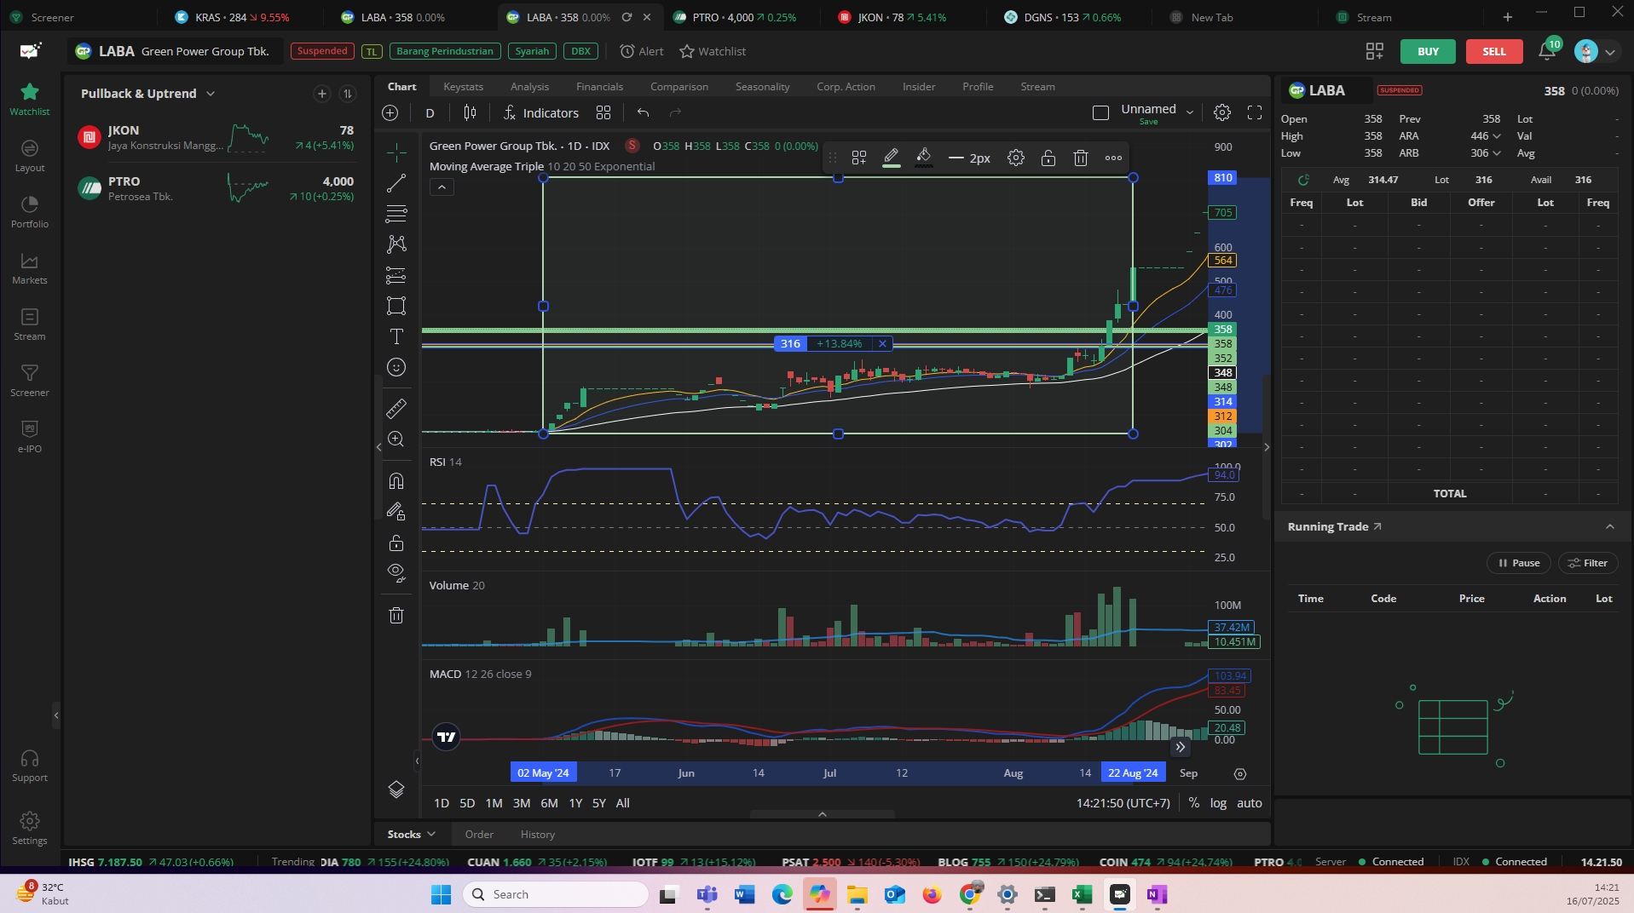Remove the 316 price alert label

pos(882,344)
